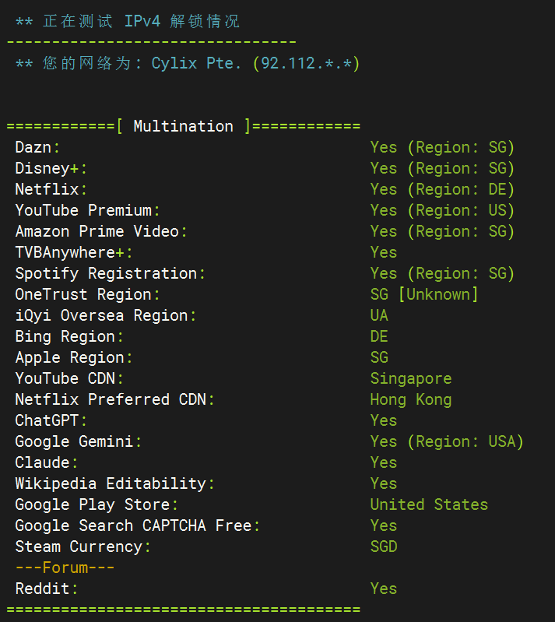Image resolution: width=555 pixels, height=622 pixels.
Task: Click the Steam Currency SGD value
Action: point(383,546)
